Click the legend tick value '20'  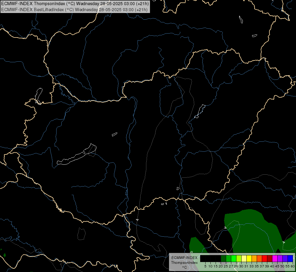click(x=221, y=266)
